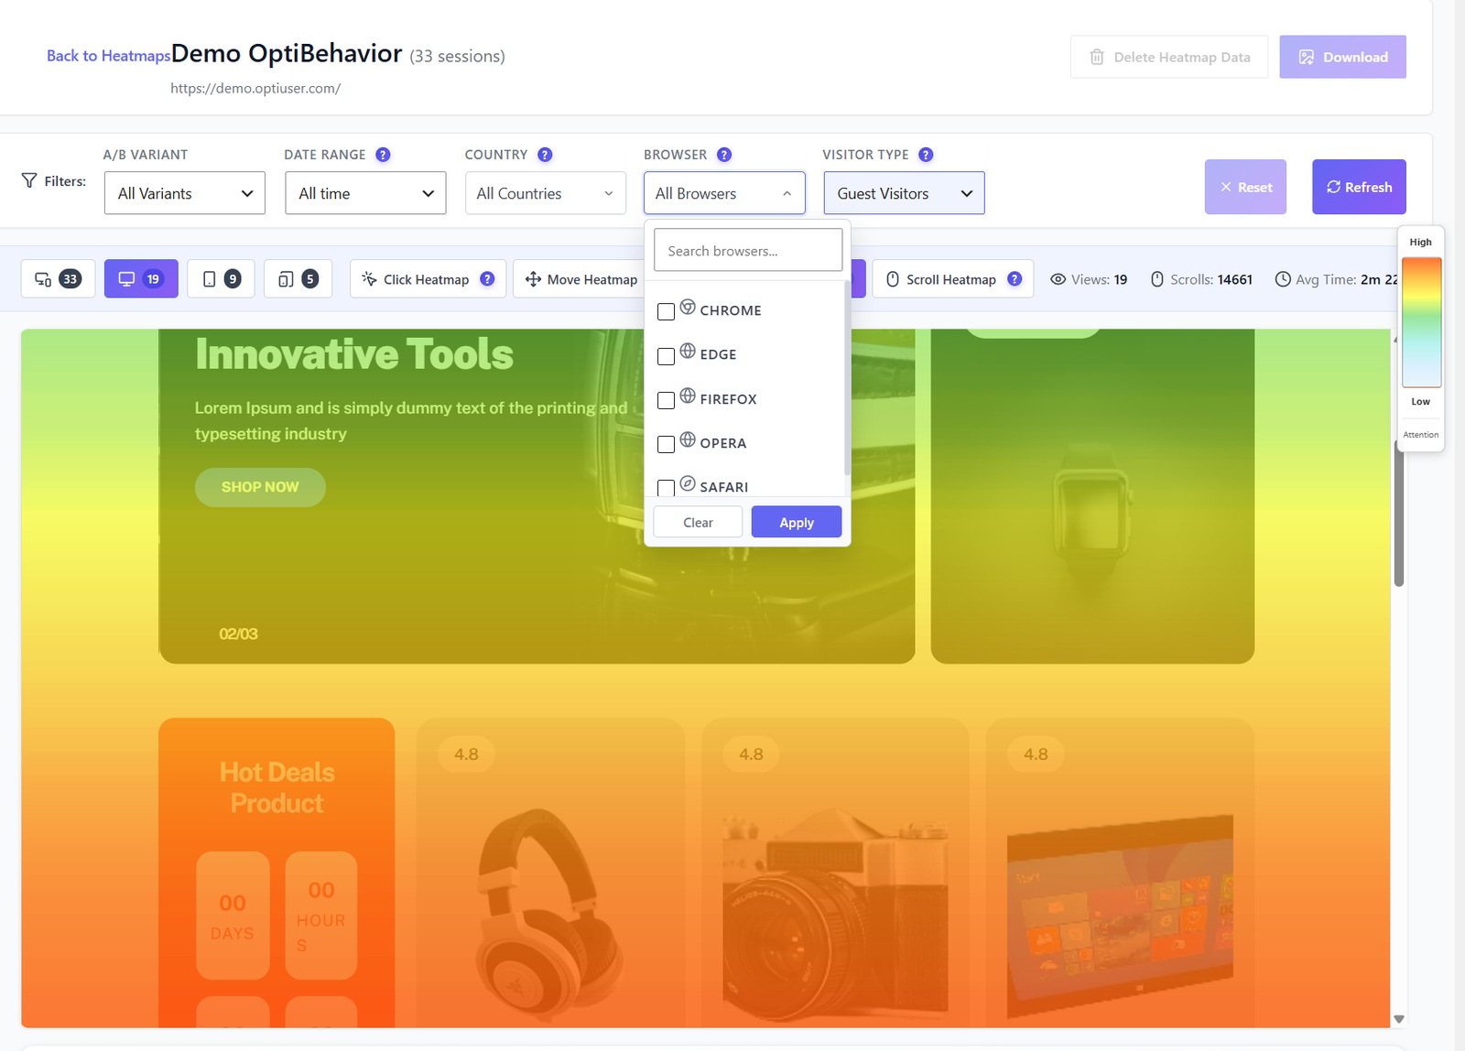1465x1051 pixels.
Task: Click the Firefox globe icon
Action: 688,395
